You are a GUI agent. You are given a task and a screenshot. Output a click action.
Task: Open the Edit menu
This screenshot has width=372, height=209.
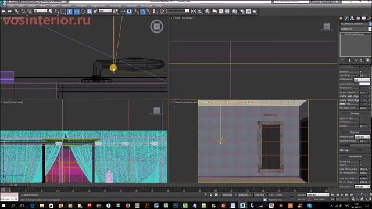click(11, 6)
